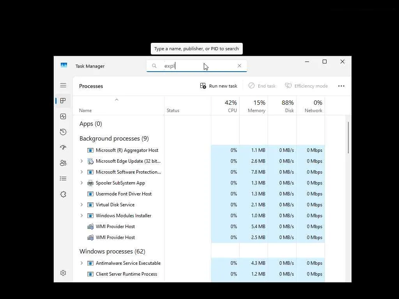Expand Antimalware Service Executable row

pyautogui.click(x=81, y=263)
